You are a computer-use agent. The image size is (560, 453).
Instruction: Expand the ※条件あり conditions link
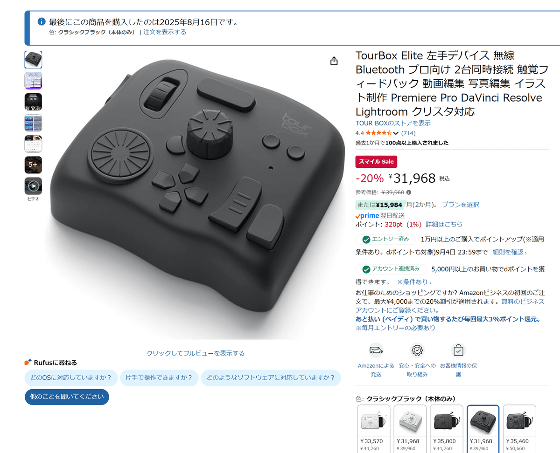414,282
